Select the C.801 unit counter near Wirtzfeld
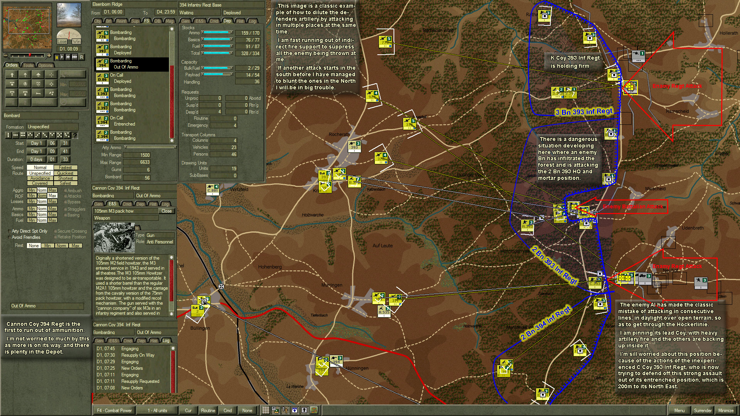This screenshot has height=416, width=740. [213, 189]
